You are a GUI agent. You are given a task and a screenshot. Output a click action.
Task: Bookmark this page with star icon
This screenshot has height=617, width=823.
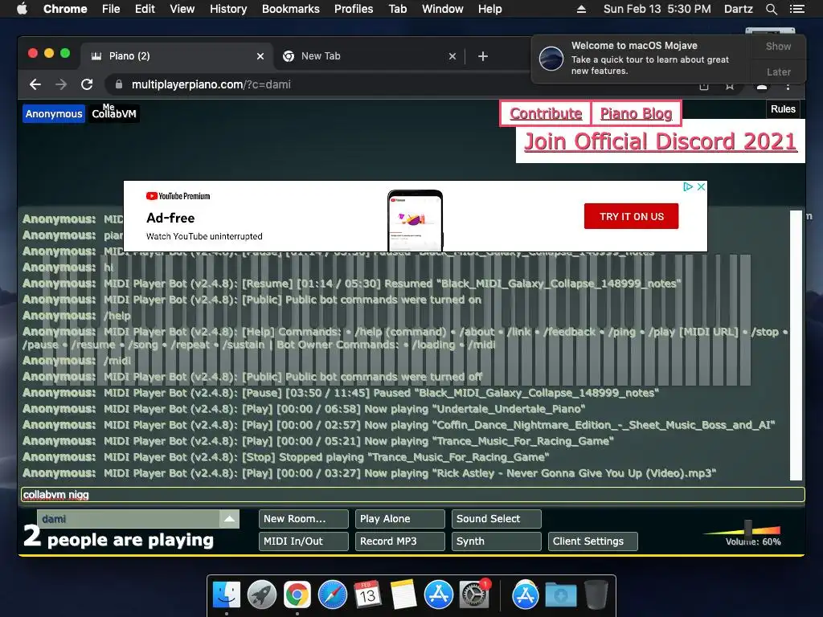pyautogui.click(x=730, y=85)
